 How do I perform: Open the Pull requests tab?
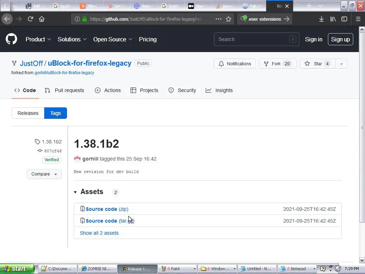coord(64,90)
